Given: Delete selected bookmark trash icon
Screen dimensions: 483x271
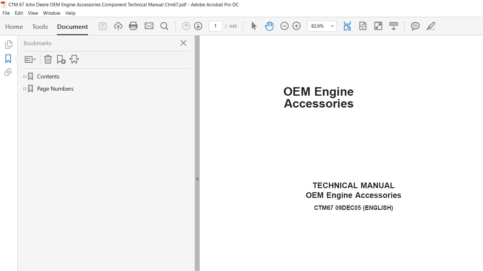Looking at the screenshot, I should pyautogui.click(x=48, y=59).
